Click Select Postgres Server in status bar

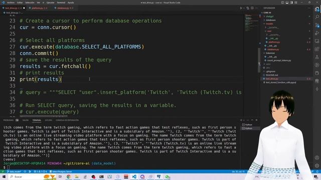[60, 171]
